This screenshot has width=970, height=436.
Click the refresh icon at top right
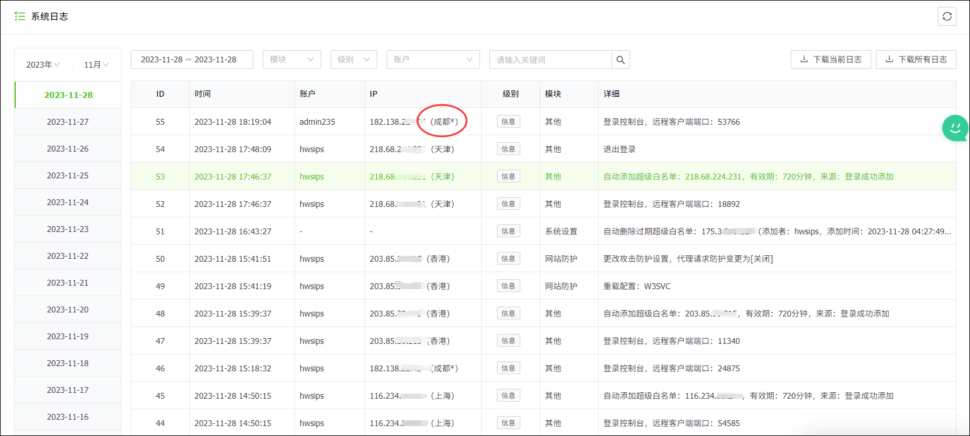pyautogui.click(x=947, y=16)
